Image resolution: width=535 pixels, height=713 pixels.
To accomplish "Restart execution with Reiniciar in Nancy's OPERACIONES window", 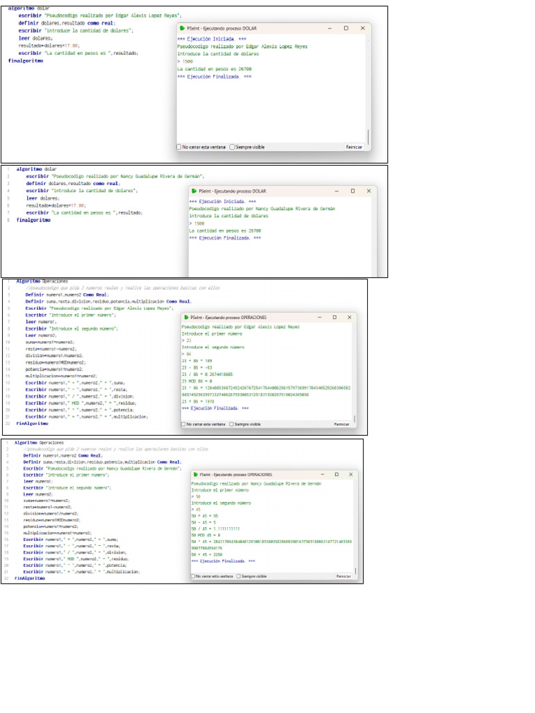I will click(343, 576).
